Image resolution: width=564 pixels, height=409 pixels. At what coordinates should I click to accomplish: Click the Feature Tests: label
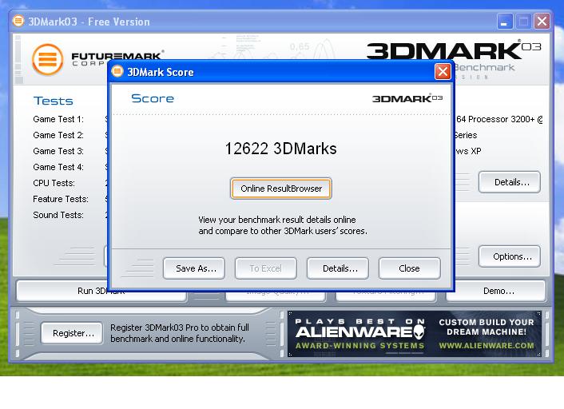[x=61, y=199]
